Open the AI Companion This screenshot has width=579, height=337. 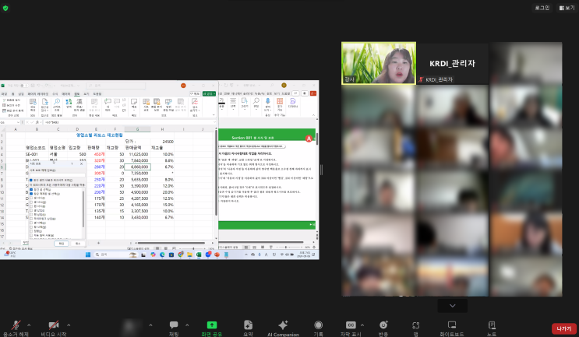283,325
